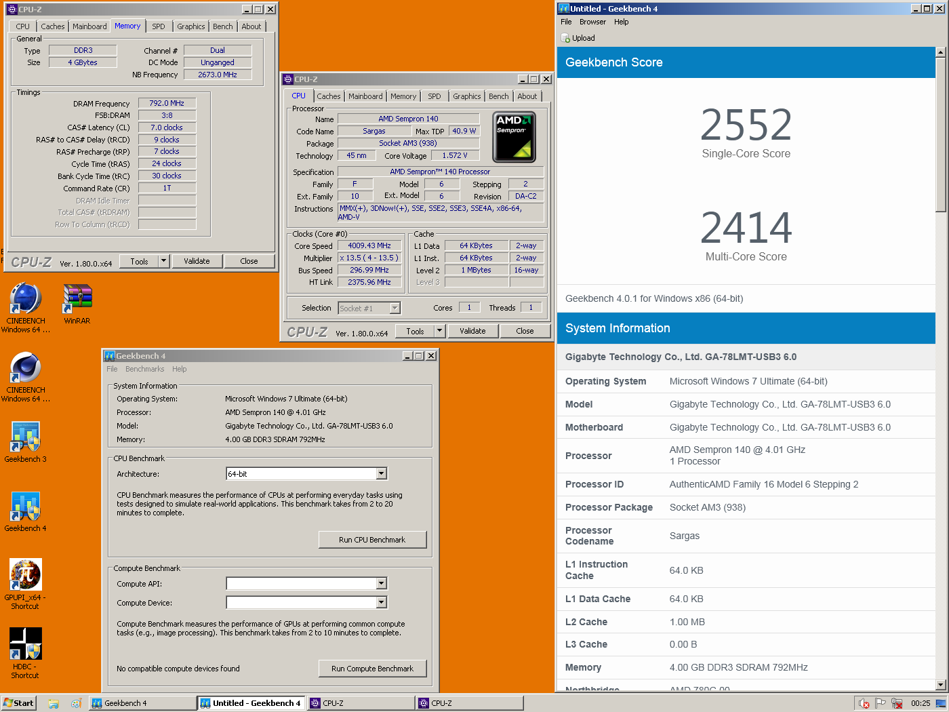Open SPD tab in the Memory CPU-Z window
Screen dimensions: 949x712
(x=158, y=26)
